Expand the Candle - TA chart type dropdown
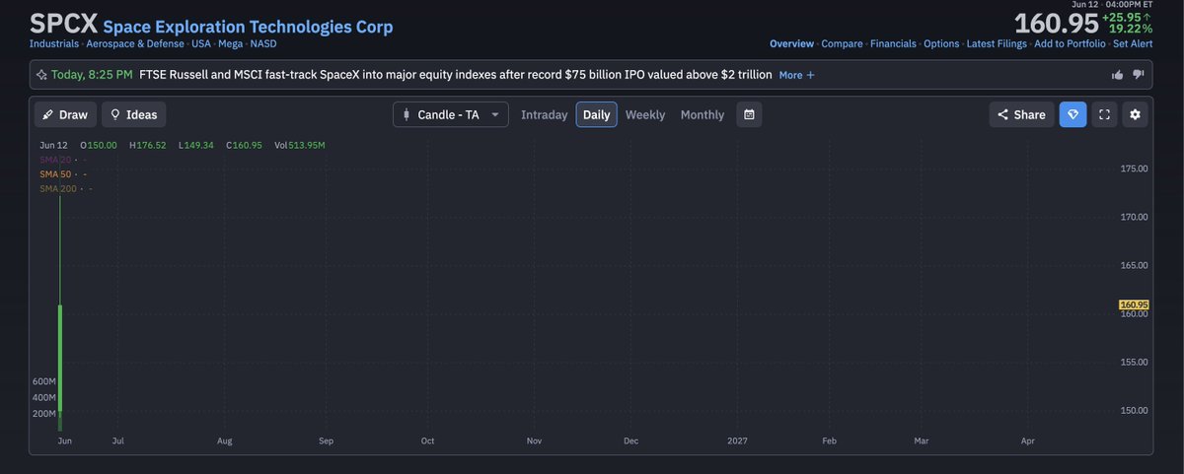The width and height of the screenshot is (1184, 474). tap(451, 114)
